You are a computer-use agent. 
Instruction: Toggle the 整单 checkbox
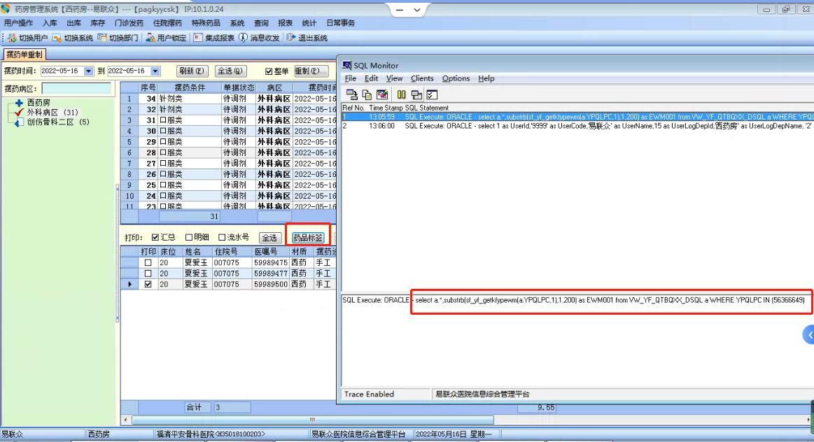[268, 71]
